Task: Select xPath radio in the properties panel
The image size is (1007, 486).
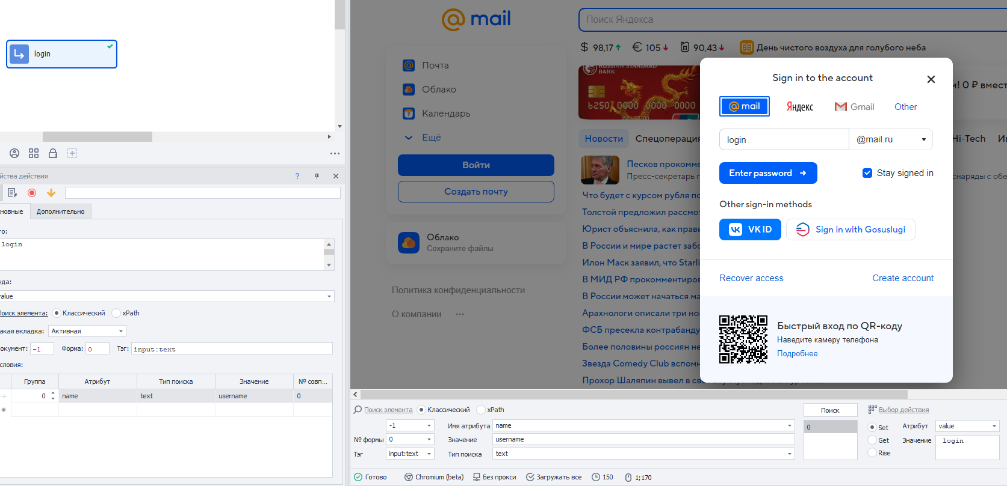Action: click(116, 313)
